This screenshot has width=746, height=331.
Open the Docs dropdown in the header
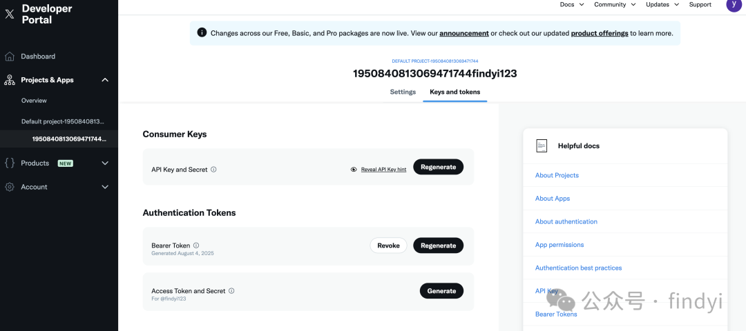[x=572, y=5]
